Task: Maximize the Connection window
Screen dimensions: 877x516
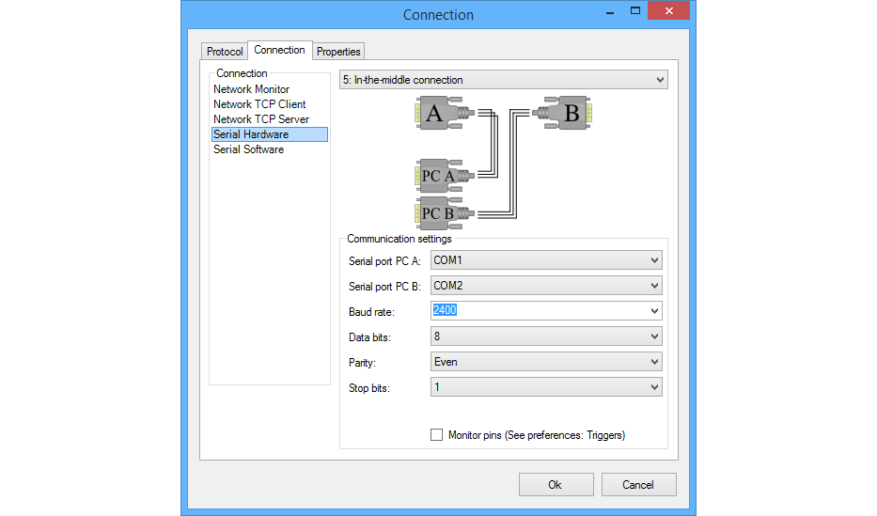Action: coord(634,11)
